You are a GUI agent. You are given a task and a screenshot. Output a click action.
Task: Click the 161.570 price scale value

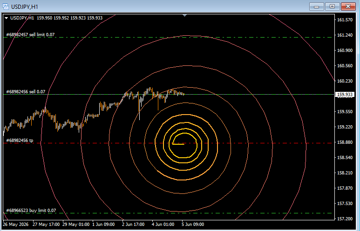(x=345, y=20)
